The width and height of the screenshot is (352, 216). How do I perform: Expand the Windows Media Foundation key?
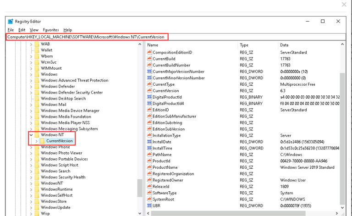pyautogui.click(x=31, y=117)
